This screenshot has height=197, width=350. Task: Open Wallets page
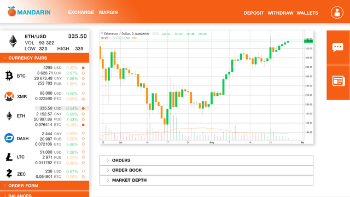tap(307, 13)
